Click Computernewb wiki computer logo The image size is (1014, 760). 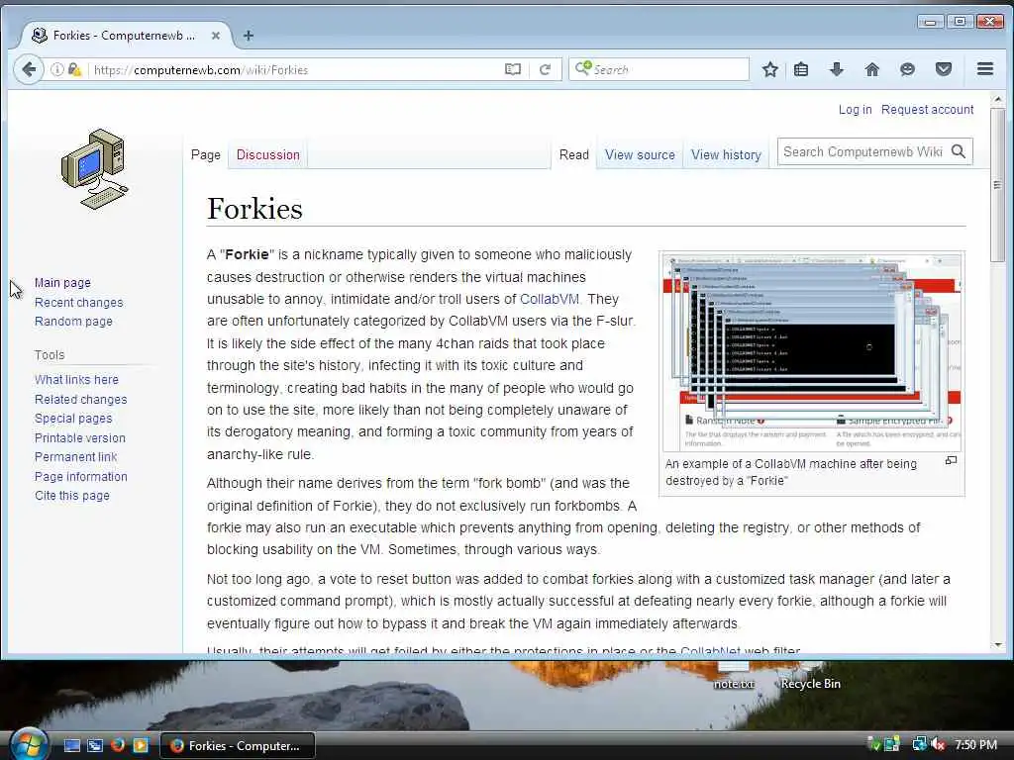coord(94,168)
